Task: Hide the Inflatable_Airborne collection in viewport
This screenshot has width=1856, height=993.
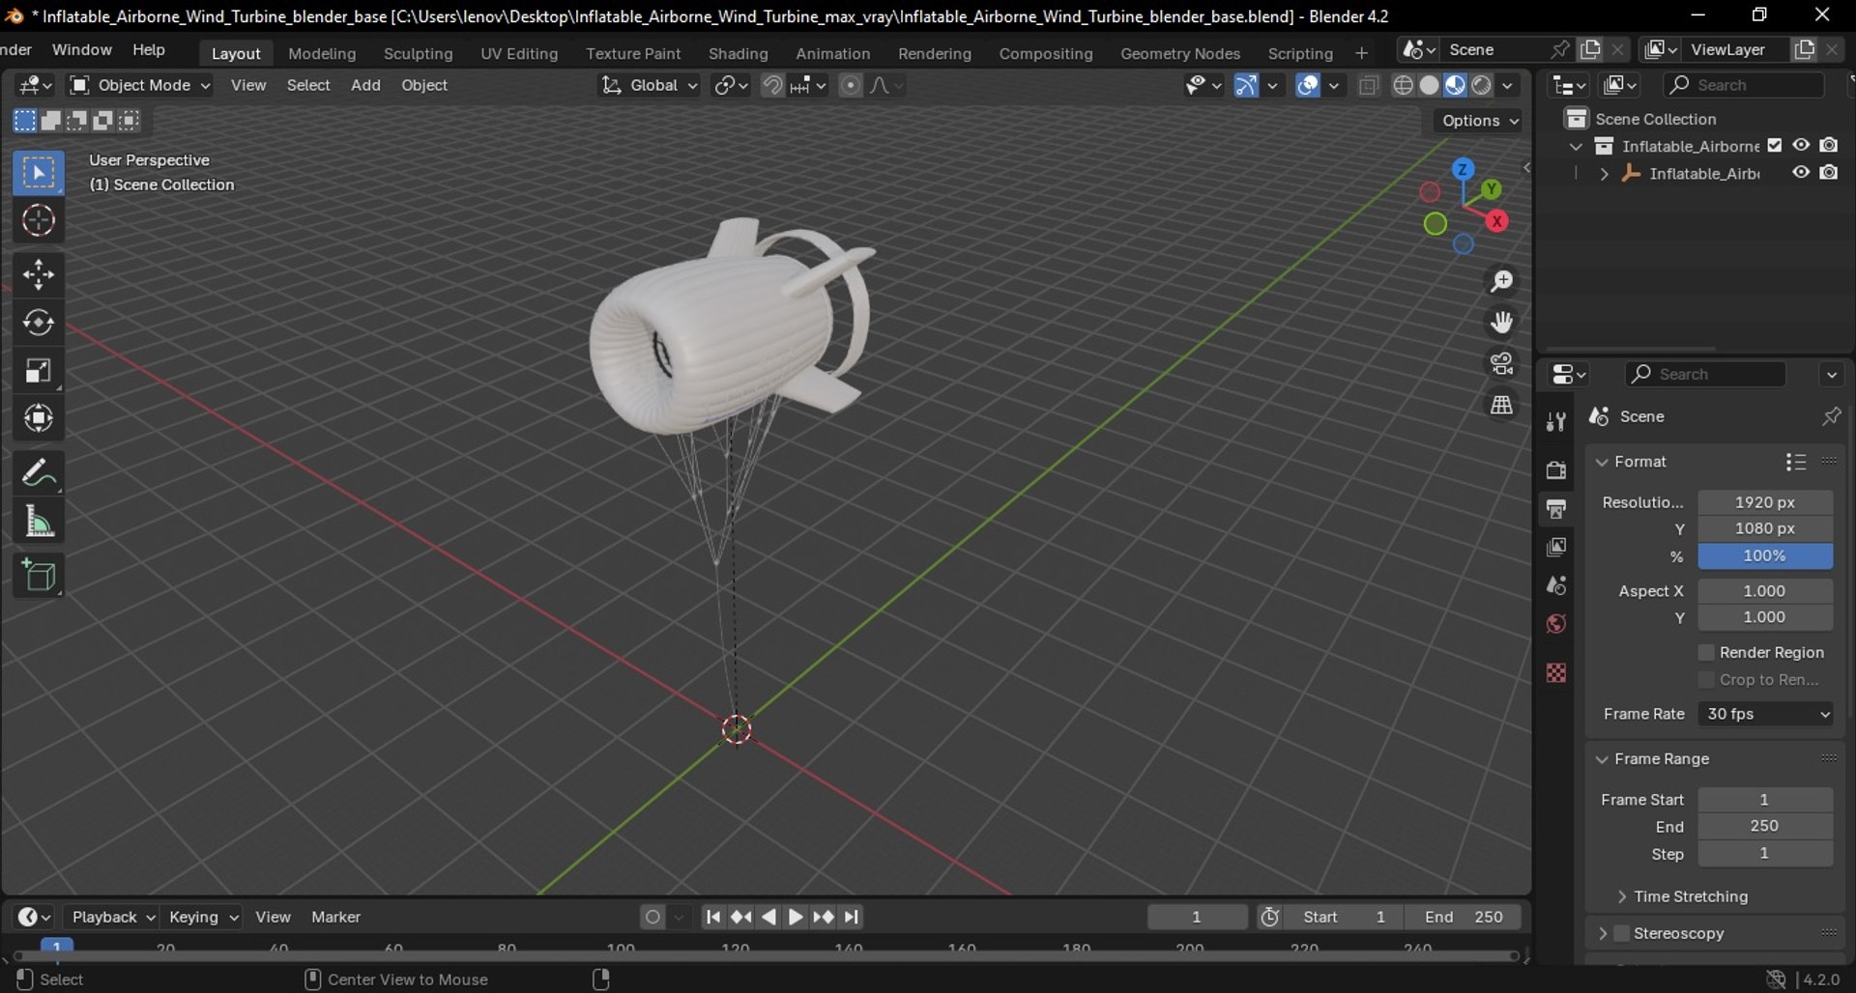Action: [1801, 145]
